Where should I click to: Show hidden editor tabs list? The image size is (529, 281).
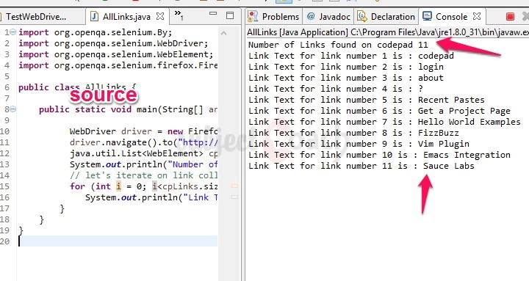[x=179, y=15]
